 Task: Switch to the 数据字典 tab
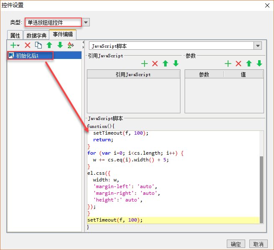coord(36,36)
